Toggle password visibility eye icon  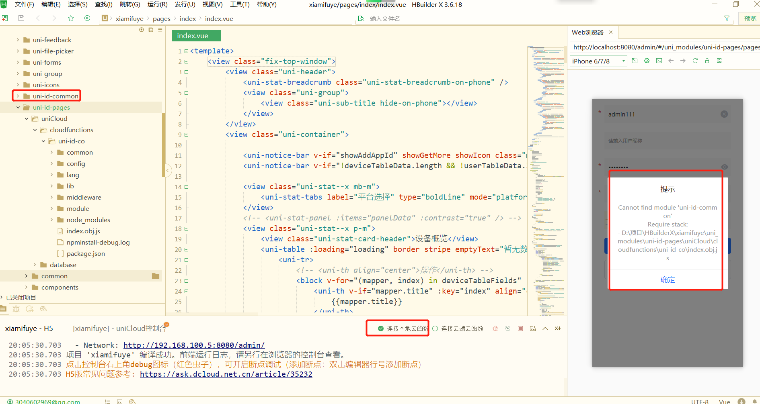pyautogui.click(x=724, y=167)
